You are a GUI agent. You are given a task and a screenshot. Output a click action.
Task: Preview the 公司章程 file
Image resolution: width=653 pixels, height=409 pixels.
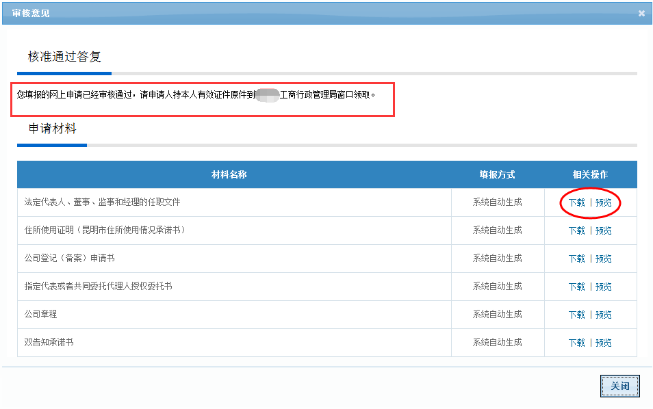tap(603, 315)
